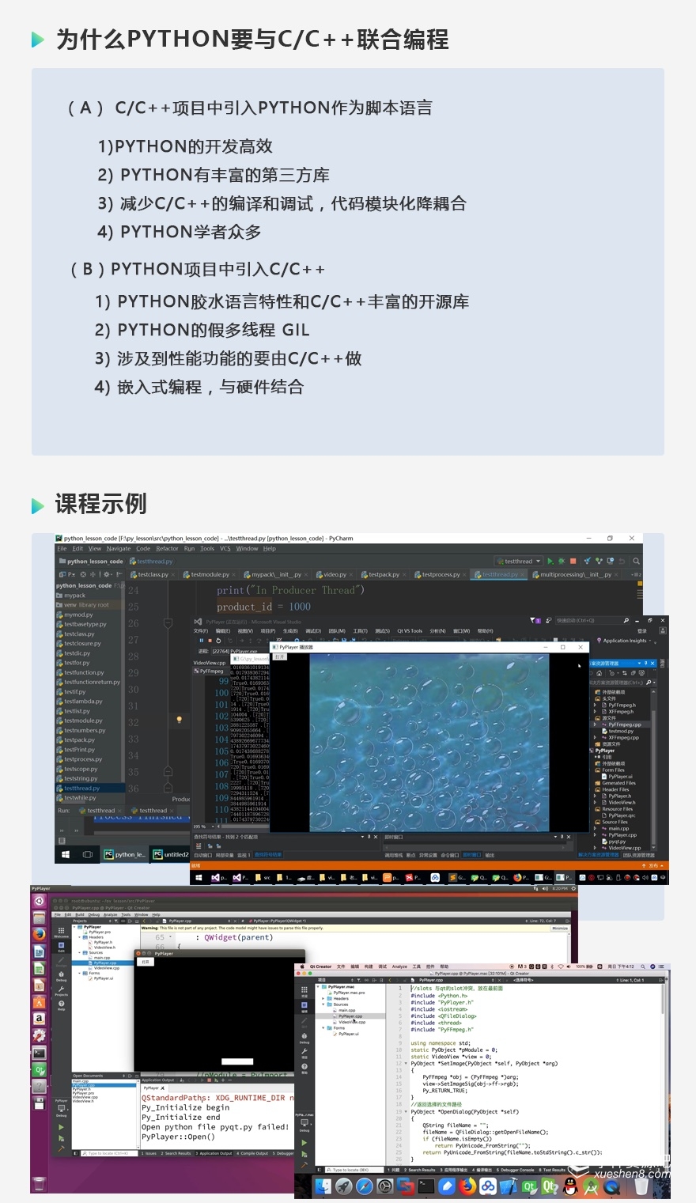The height and width of the screenshot is (1203, 696).
Task: Open Terminal from the Ubuntu launcher
Action: click(x=39, y=1053)
